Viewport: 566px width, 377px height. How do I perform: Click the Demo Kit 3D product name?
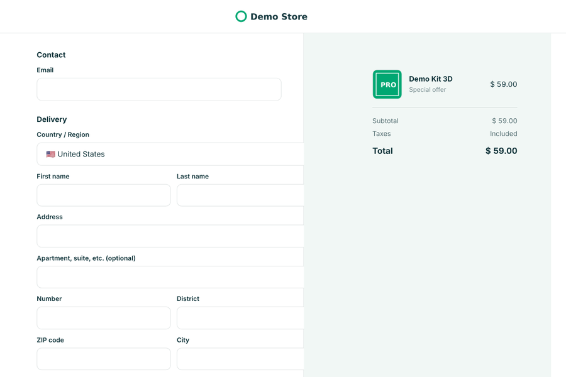(431, 79)
